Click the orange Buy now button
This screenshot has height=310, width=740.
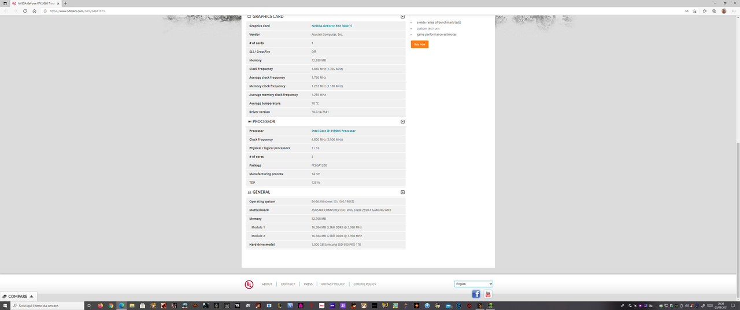(420, 44)
